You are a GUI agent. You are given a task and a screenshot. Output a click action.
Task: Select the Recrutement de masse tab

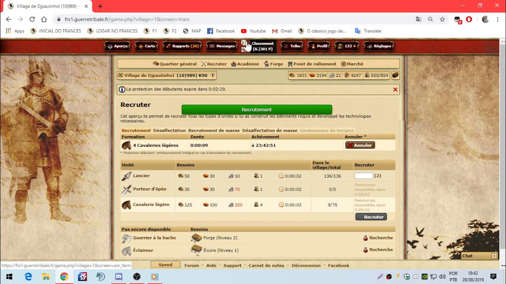(214, 131)
